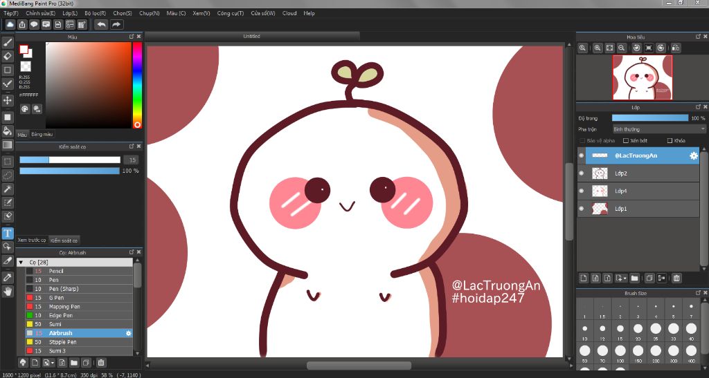
Task: Hide the @LacTruongAn layer
Action: click(582, 155)
